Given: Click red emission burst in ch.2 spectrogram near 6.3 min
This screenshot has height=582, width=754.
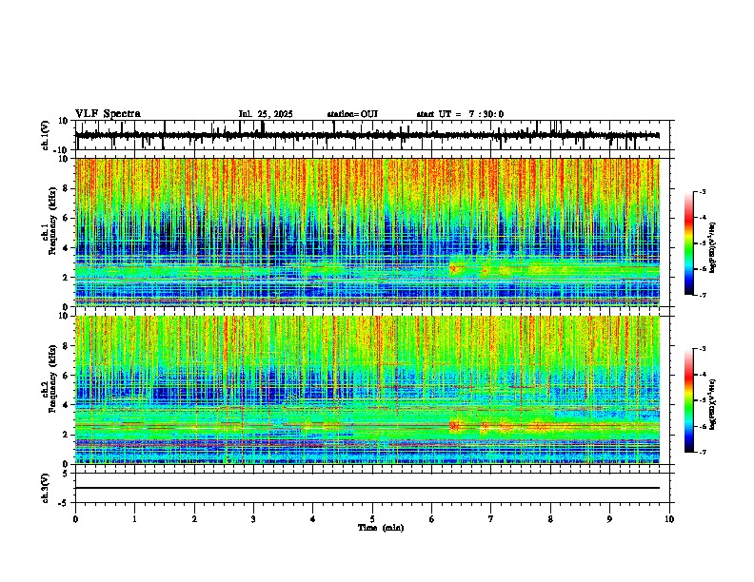Looking at the screenshot, I should point(454,425).
